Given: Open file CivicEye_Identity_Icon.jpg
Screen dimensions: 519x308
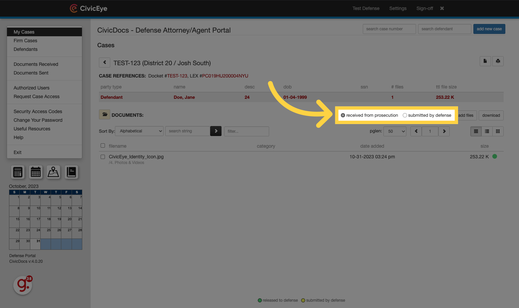Looking at the screenshot, I should click(136, 157).
